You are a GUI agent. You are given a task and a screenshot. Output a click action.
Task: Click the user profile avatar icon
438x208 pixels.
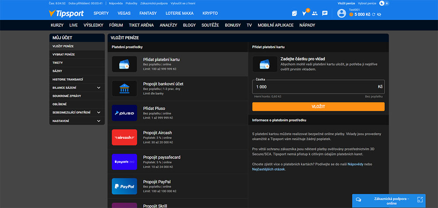(x=342, y=13)
